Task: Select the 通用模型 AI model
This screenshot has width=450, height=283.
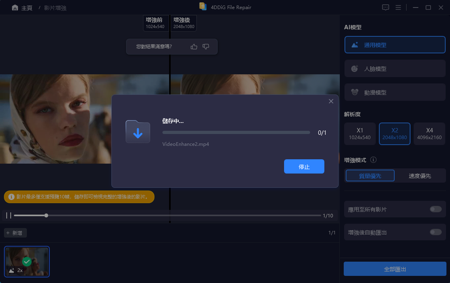Action: click(x=395, y=45)
